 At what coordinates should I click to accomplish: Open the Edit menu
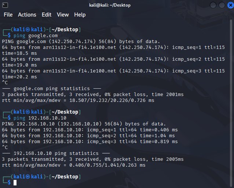click(47, 15)
